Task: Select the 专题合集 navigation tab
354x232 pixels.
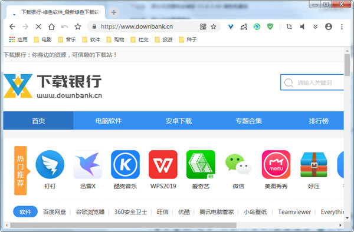Action: pos(249,121)
